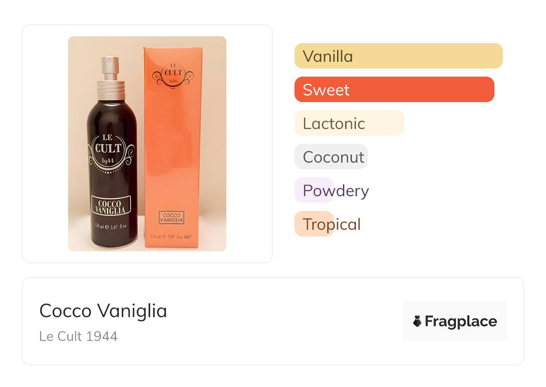
Task: Click the Cocco Vaniglia label on the orange box
Action: pyautogui.click(x=172, y=218)
